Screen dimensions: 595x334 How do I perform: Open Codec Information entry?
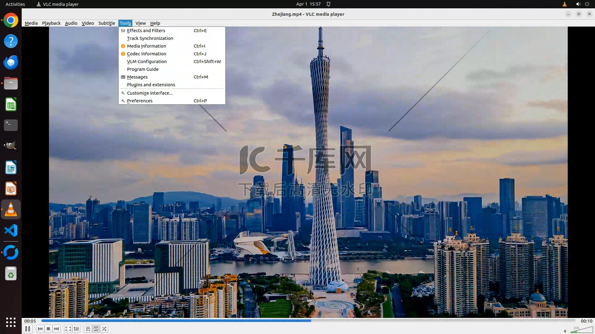pos(146,54)
